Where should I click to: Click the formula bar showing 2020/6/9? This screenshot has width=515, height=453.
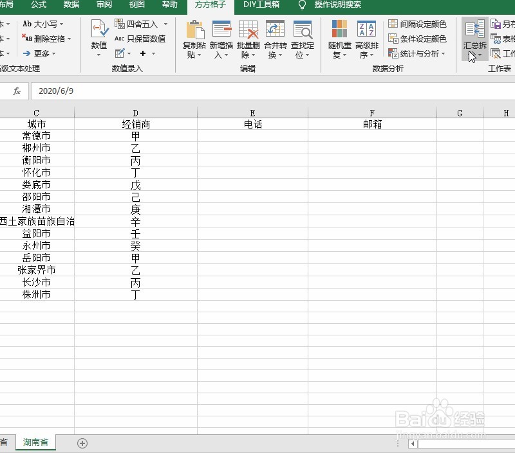click(x=272, y=91)
